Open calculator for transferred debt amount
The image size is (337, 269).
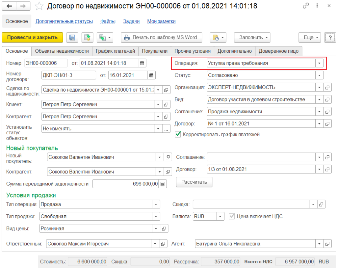click(x=163, y=184)
